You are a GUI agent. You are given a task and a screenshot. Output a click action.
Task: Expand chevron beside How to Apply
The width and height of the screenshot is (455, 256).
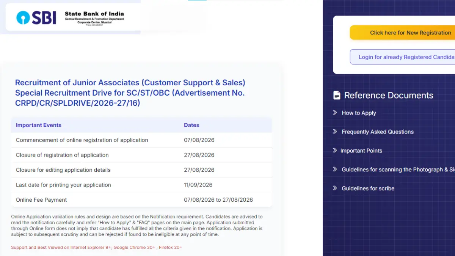click(x=335, y=113)
